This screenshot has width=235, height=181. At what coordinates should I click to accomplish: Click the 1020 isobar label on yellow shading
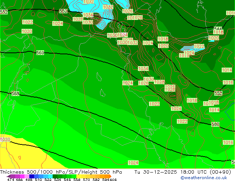(x=5, y=140)
